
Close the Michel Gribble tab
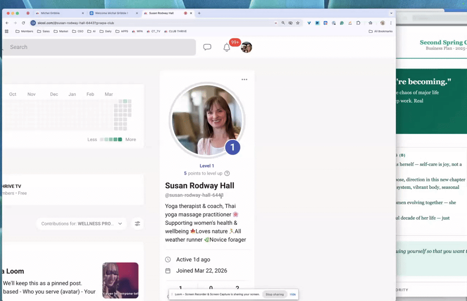pyautogui.click(x=83, y=13)
